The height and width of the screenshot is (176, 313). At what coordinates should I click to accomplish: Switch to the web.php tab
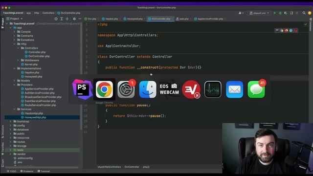click(183, 19)
